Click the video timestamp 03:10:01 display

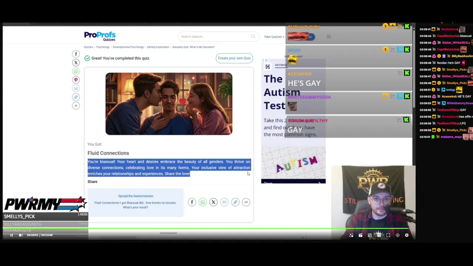click(x=33, y=235)
